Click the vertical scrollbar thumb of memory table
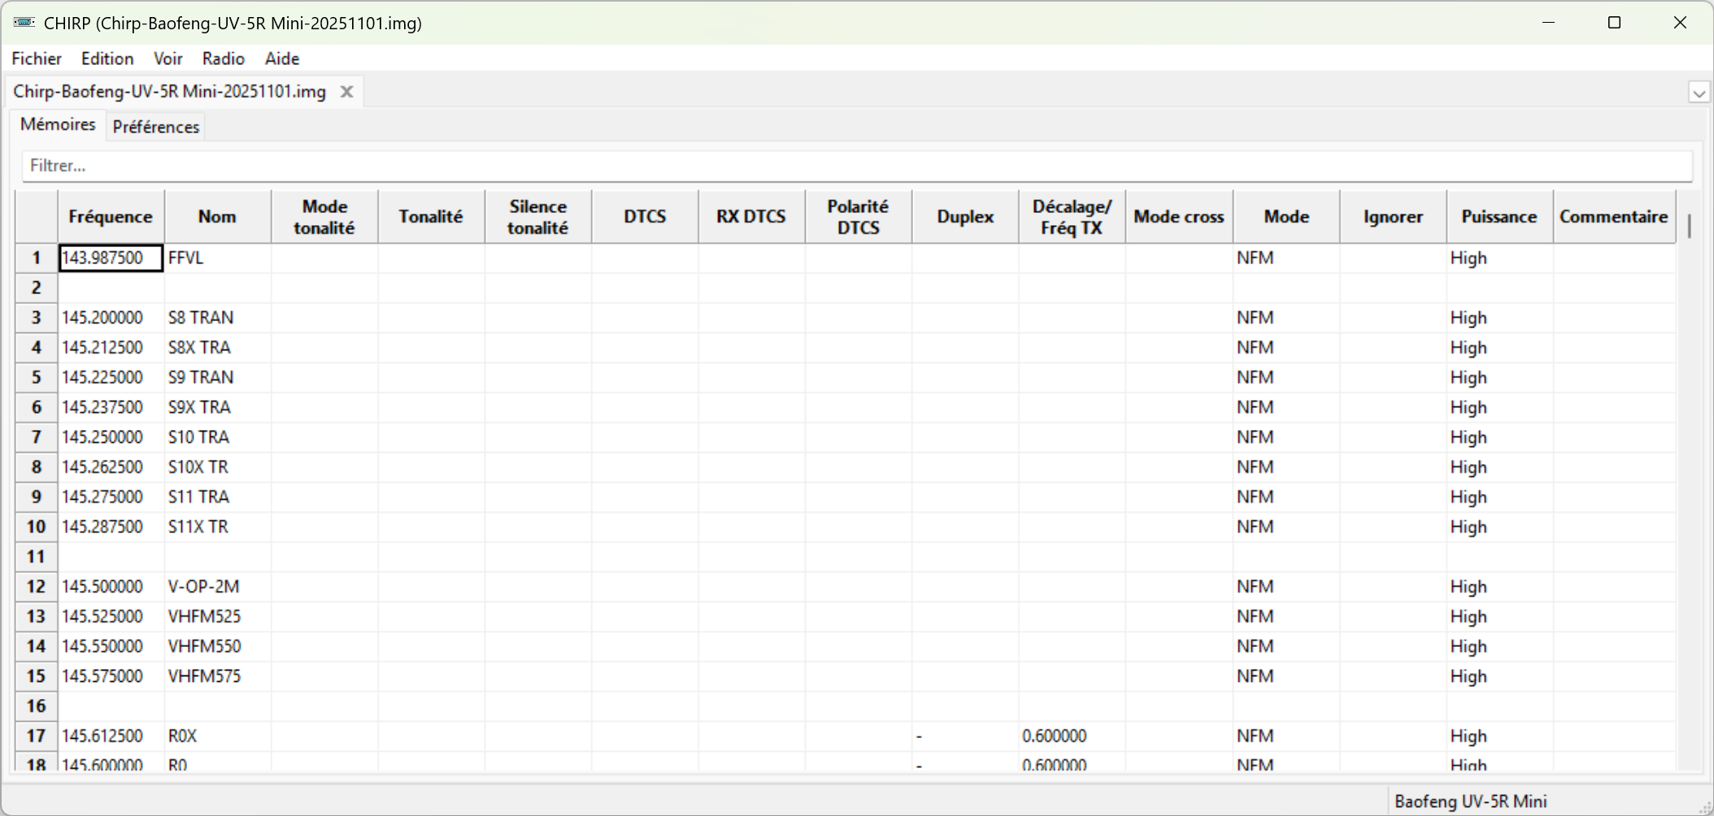1714x816 pixels. tap(1689, 226)
